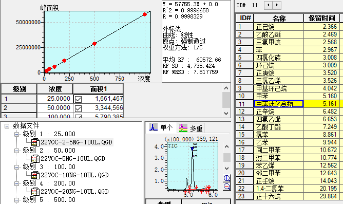
Task: Go to the next compound ID with the right arrow
Action: [277, 5]
